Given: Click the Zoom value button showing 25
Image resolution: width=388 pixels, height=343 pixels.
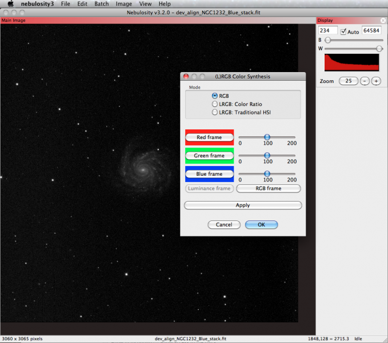Looking at the screenshot, I should [x=349, y=81].
